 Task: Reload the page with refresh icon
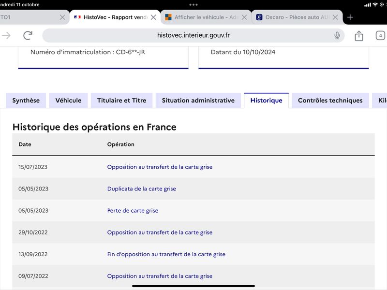[28, 35]
